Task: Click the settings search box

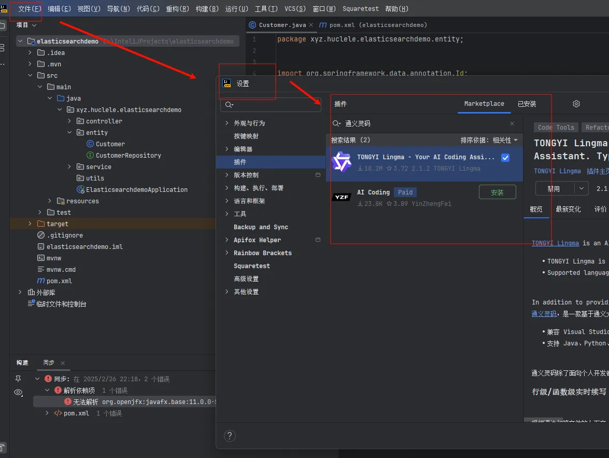Action: pos(271,105)
